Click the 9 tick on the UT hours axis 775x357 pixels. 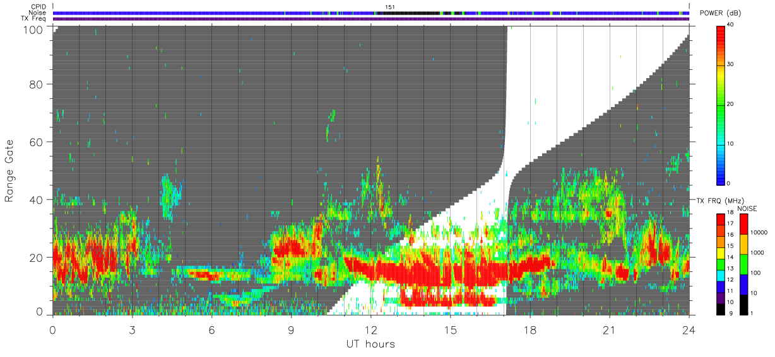[x=291, y=330]
